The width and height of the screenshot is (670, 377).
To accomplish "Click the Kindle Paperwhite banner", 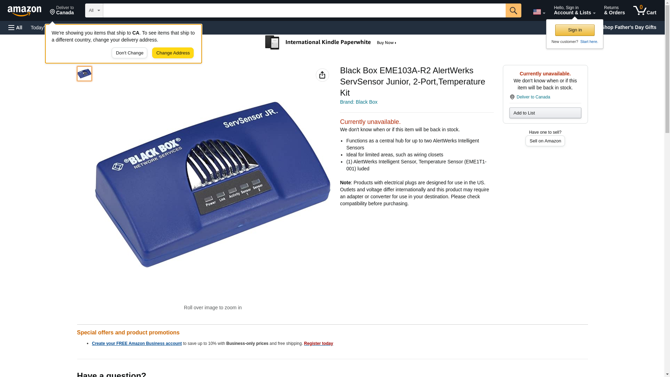I will click(x=331, y=43).
